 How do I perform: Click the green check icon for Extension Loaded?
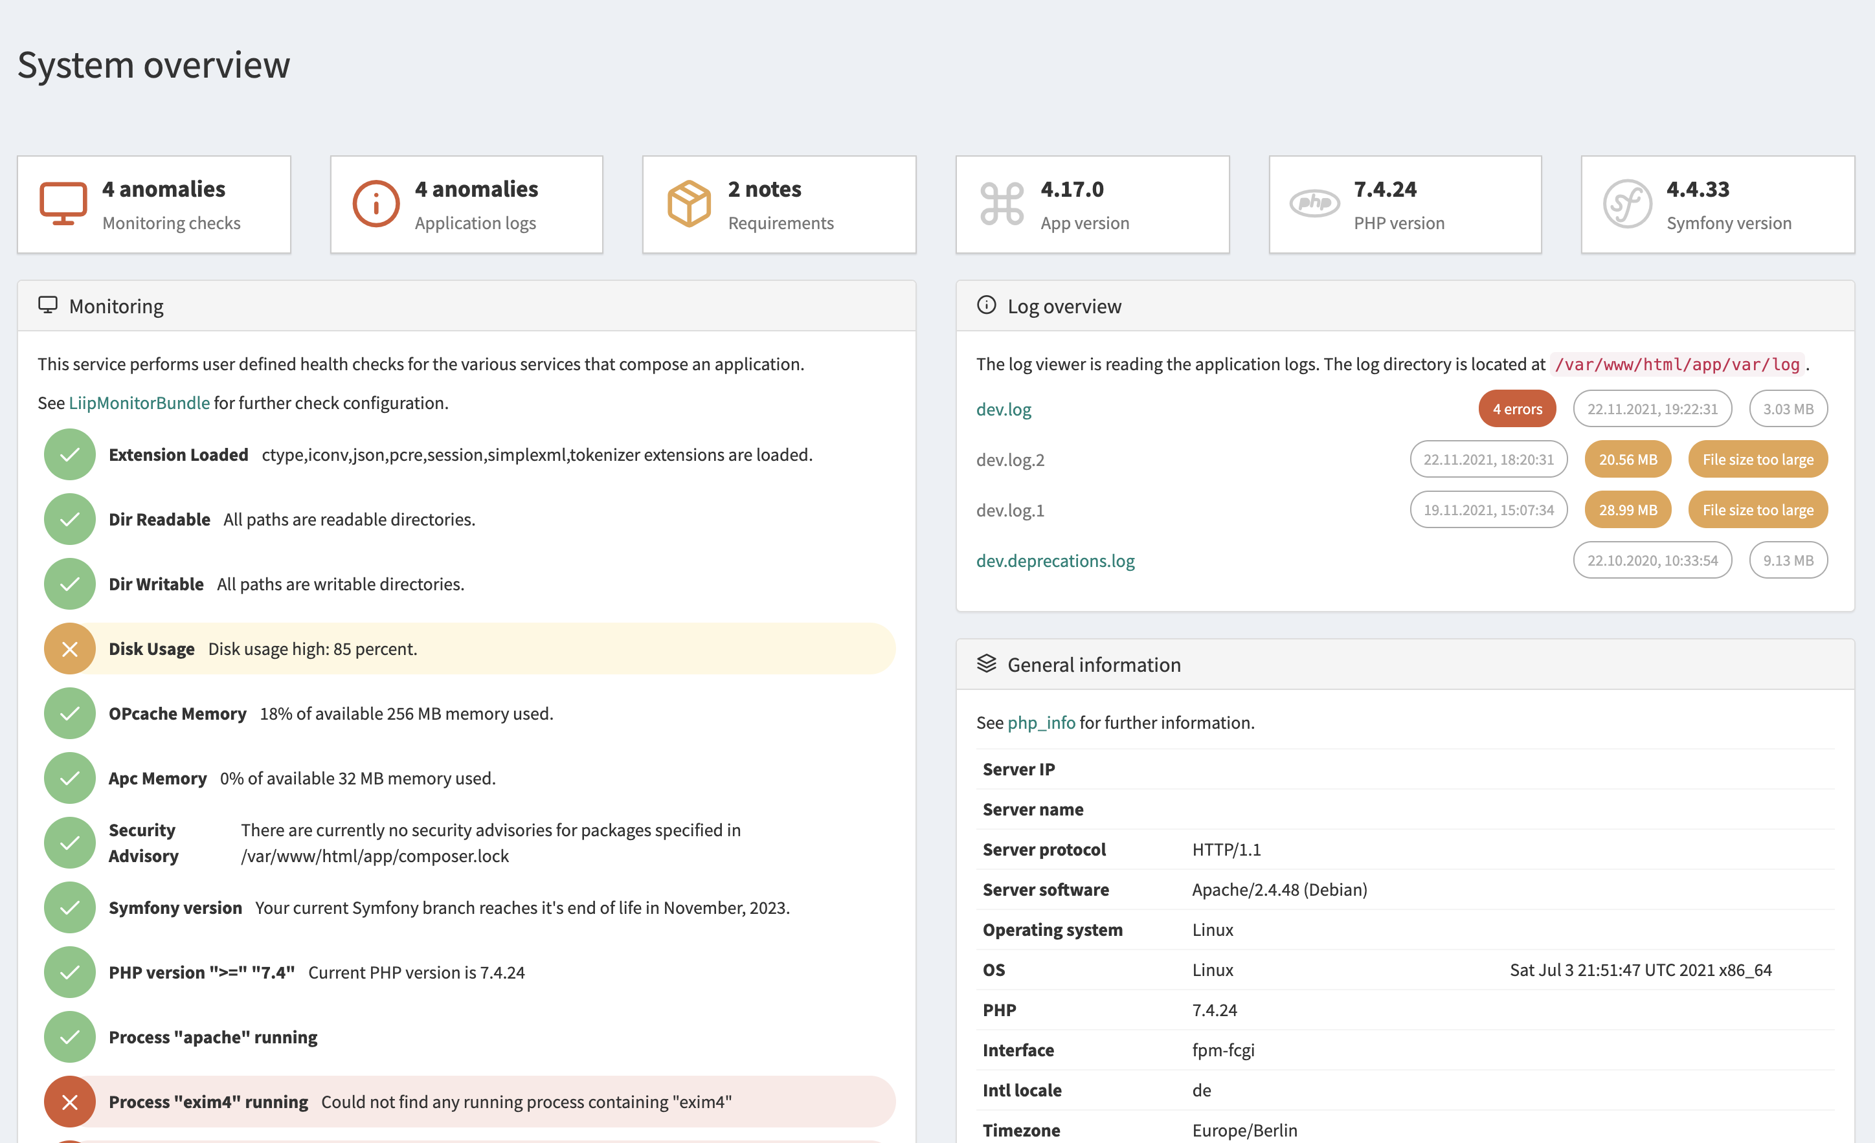[x=69, y=454]
